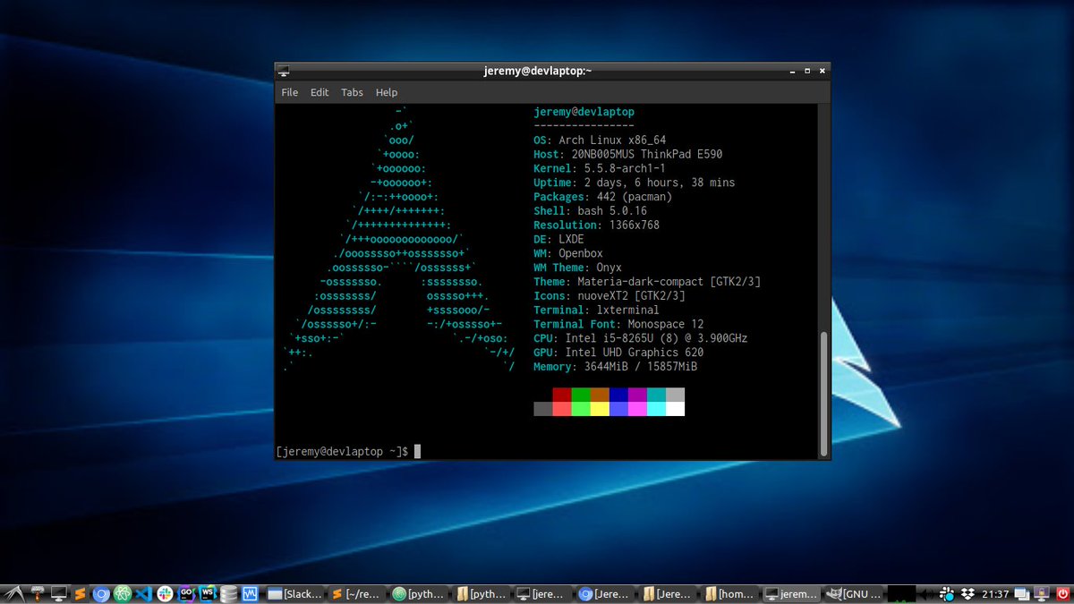Switch to '[jere...' terminal taskbar window
The image size is (1074, 604).
[542, 593]
